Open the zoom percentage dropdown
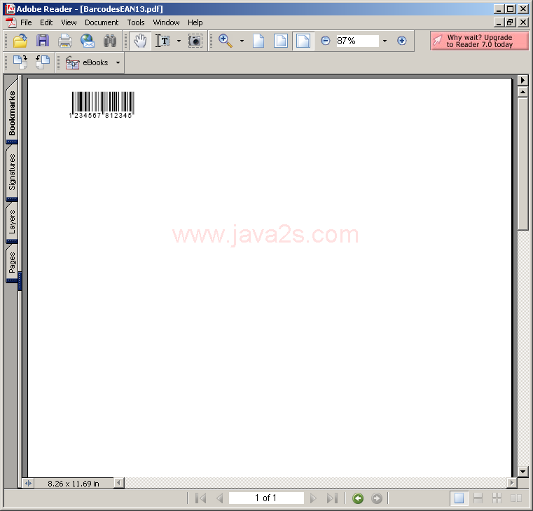 tap(385, 41)
